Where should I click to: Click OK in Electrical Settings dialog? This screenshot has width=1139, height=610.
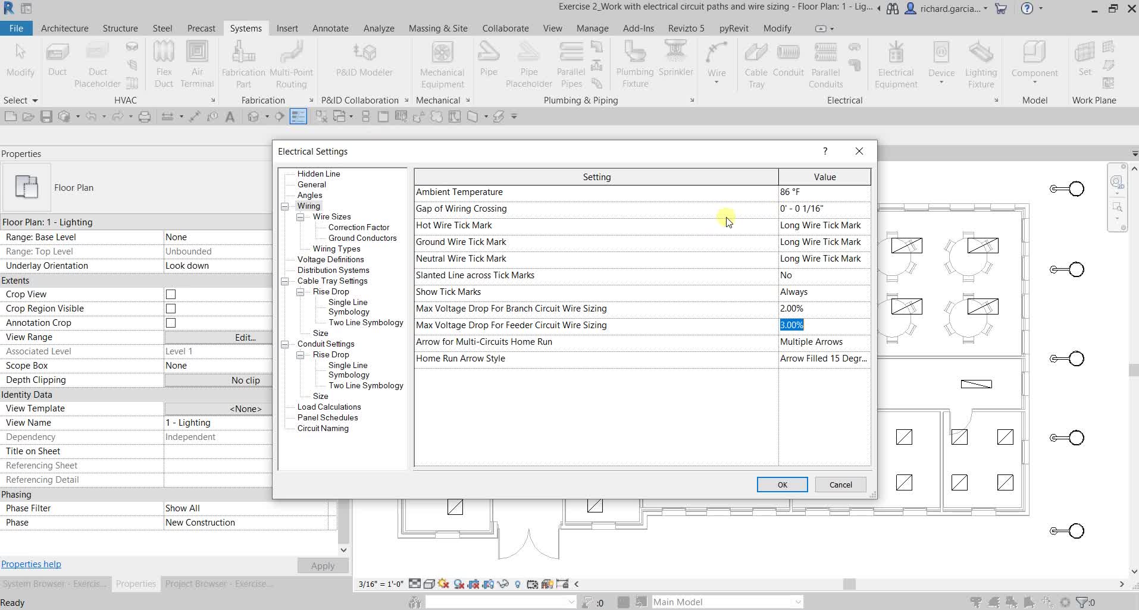point(781,484)
